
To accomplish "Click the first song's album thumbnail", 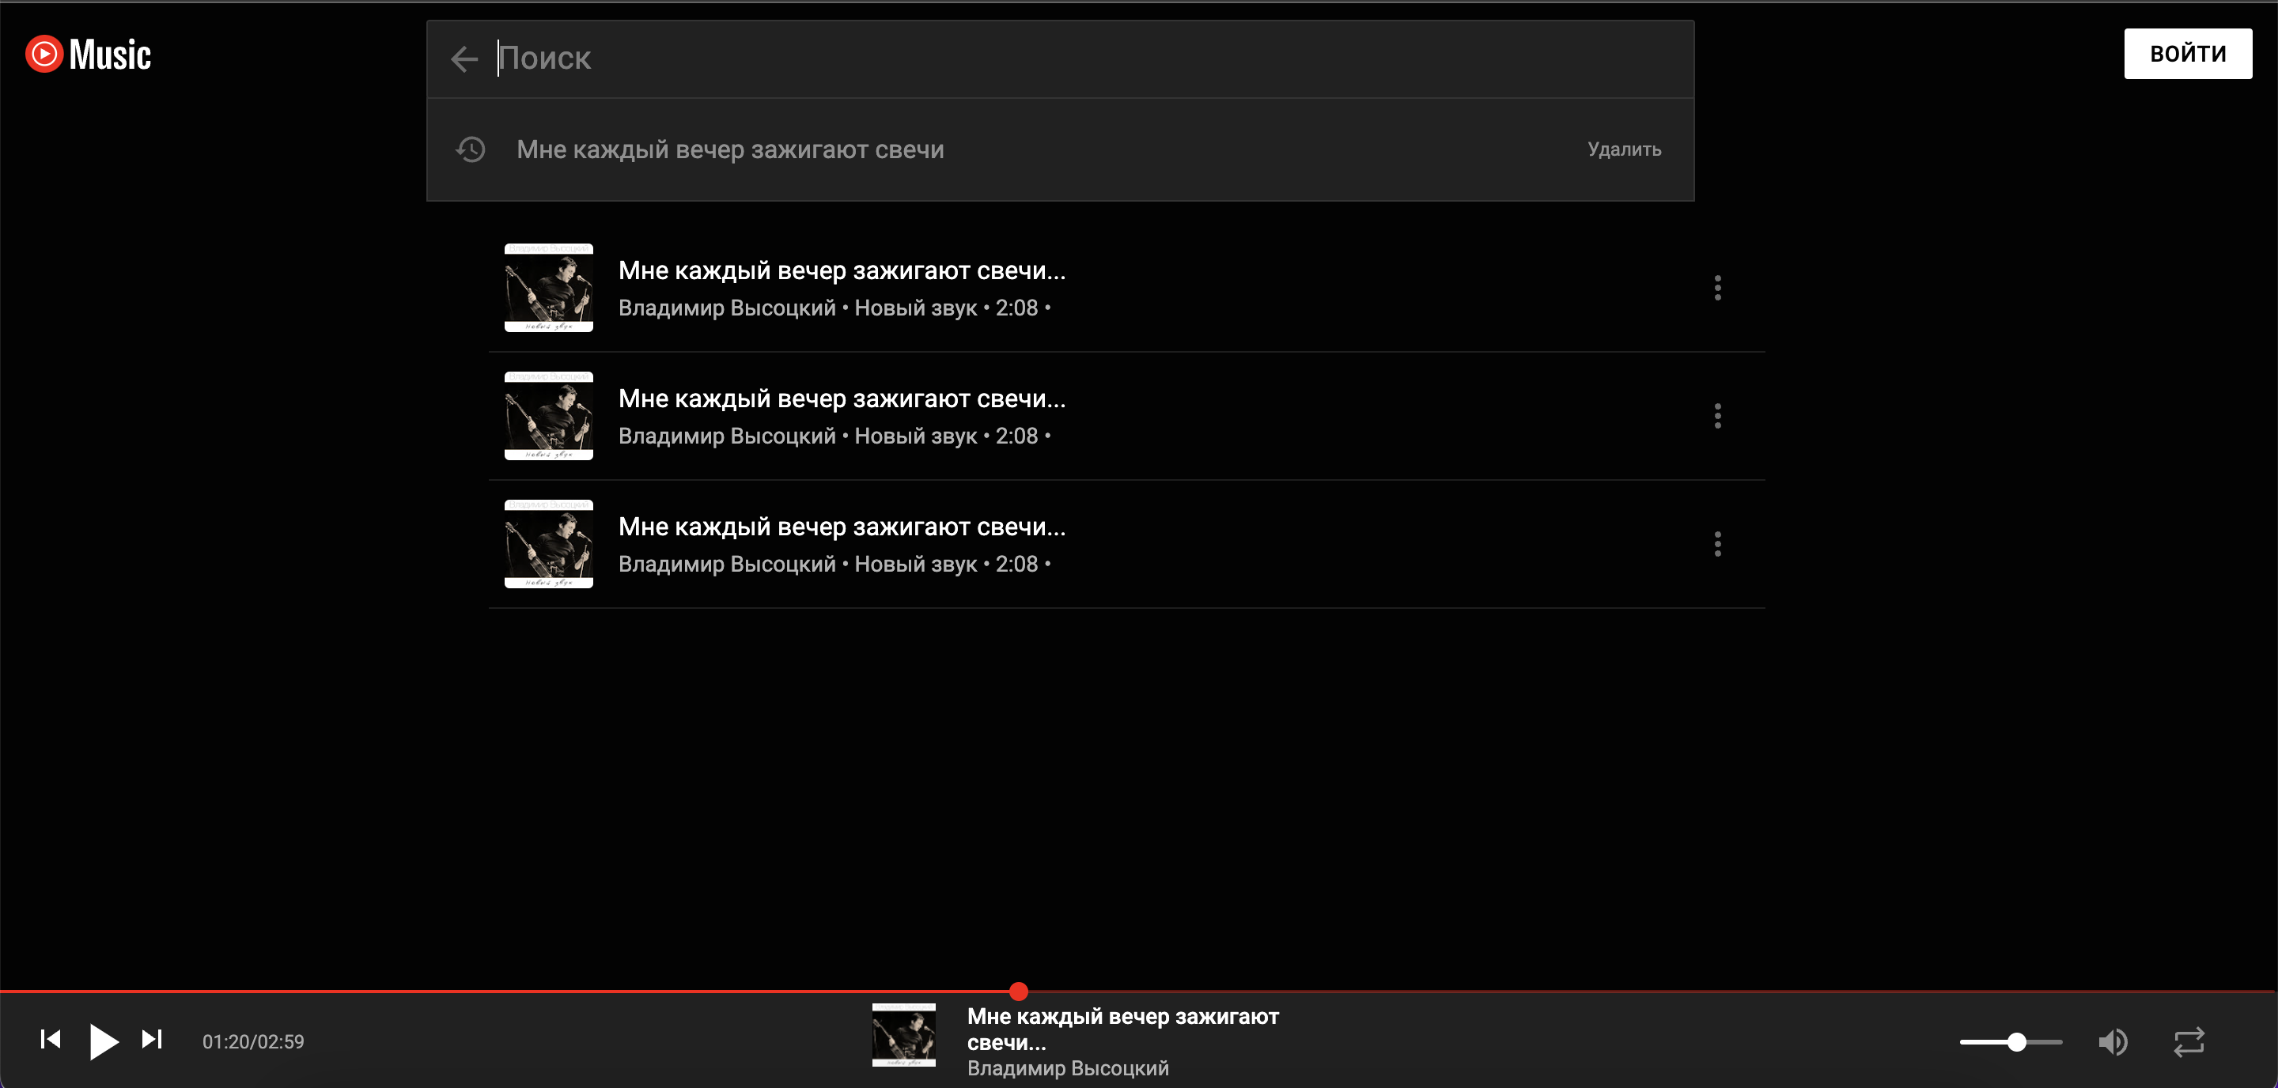I will [x=548, y=287].
